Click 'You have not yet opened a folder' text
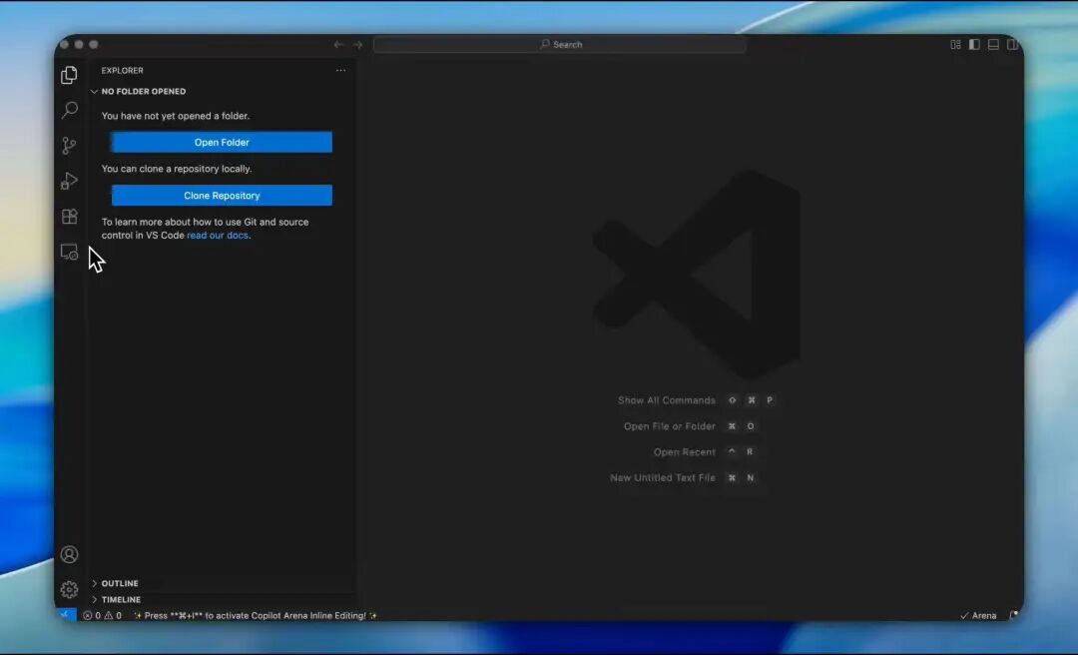The width and height of the screenshot is (1078, 655). (x=176, y=116)
